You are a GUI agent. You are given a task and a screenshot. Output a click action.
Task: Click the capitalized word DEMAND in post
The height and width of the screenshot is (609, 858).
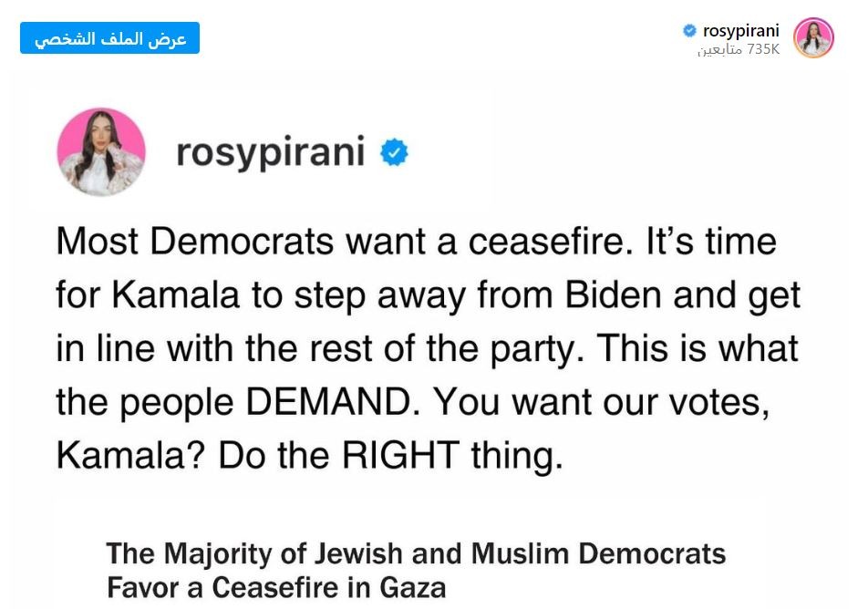click(x=329, y=402)
